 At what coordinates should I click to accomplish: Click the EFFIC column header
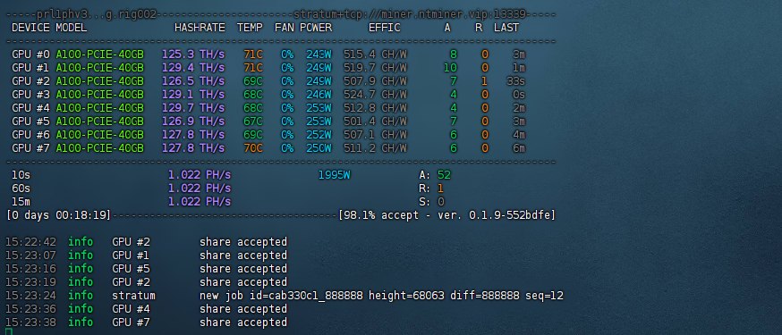385,28
